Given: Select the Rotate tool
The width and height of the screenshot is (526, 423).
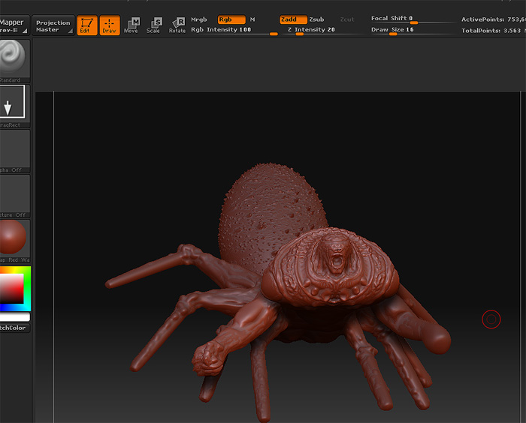Looking at the screenshot, I should (x=177, y=26).
